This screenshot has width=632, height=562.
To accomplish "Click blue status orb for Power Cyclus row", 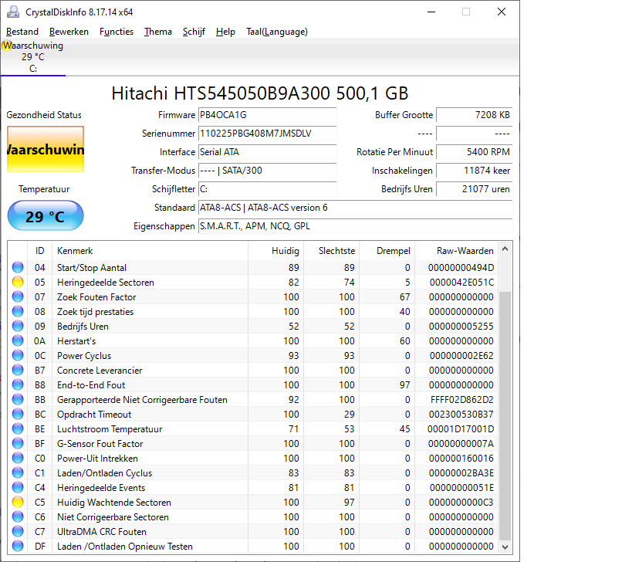I will point(18,356).
